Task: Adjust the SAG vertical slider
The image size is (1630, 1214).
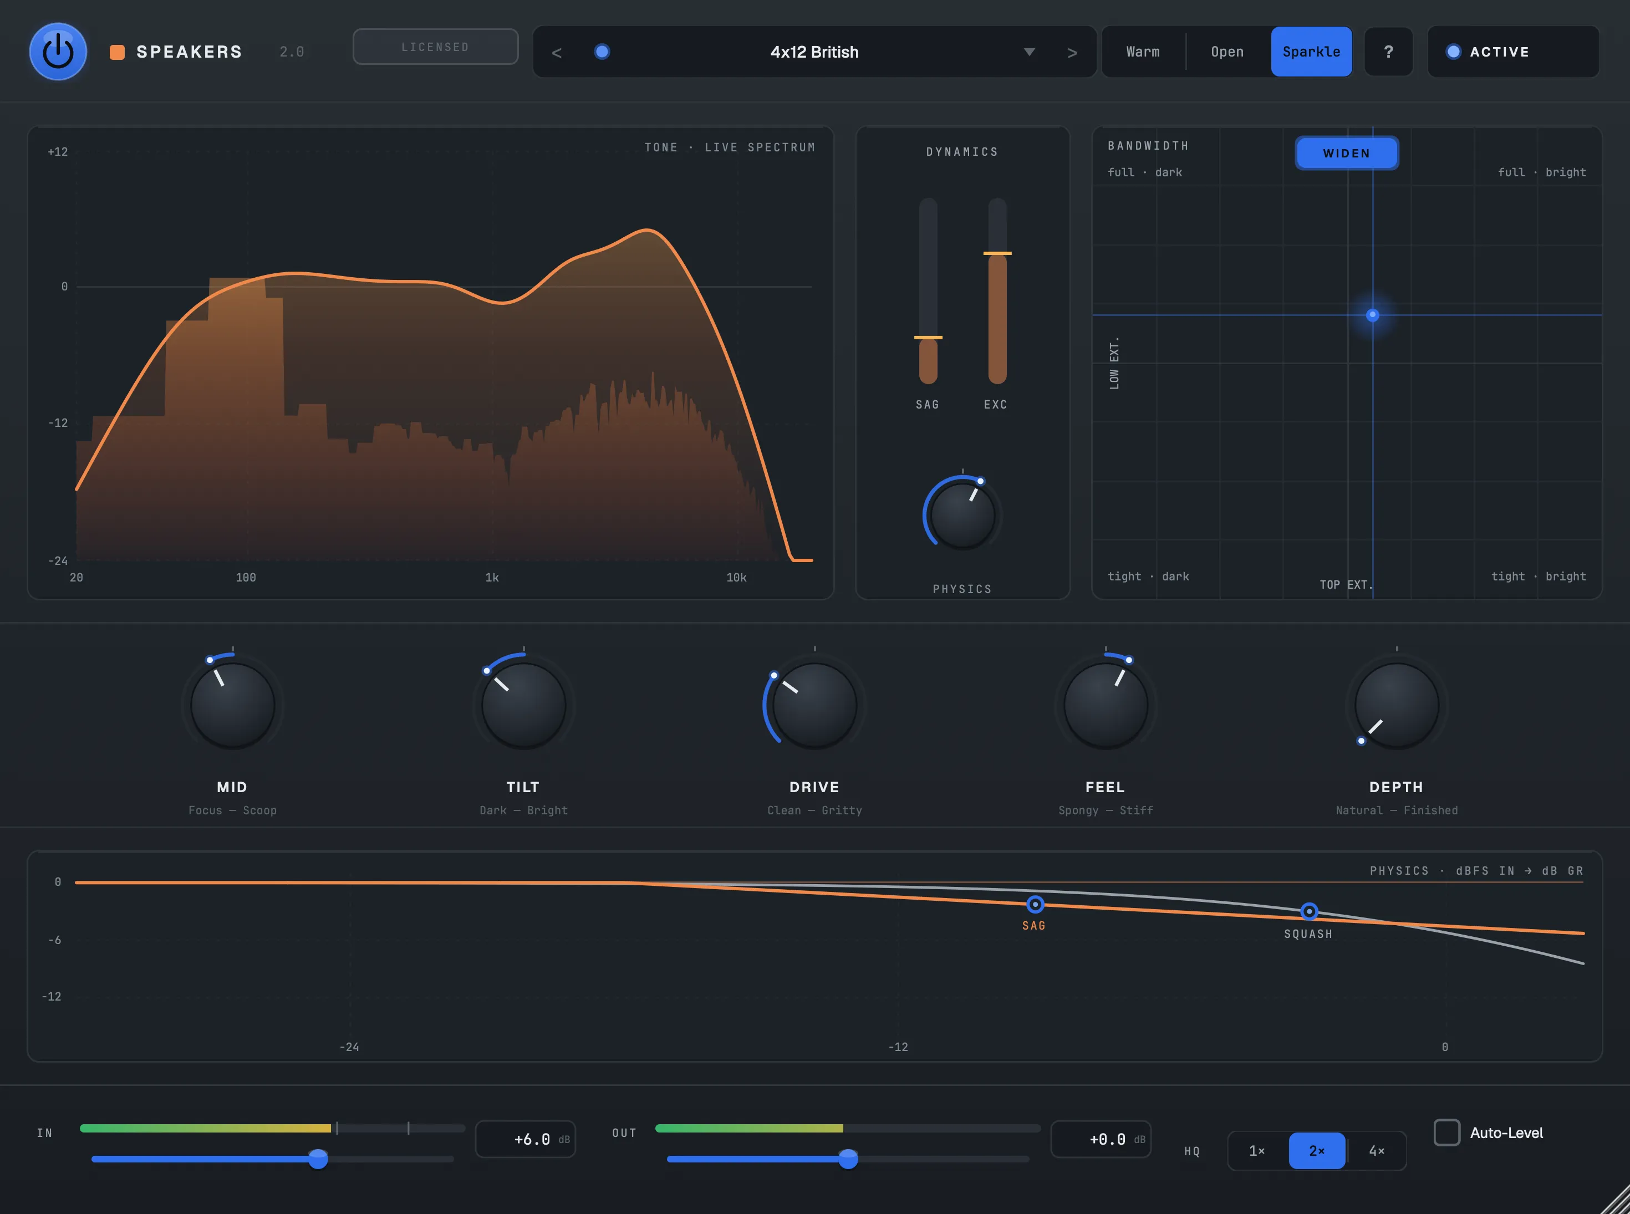Action: [928, 291]
